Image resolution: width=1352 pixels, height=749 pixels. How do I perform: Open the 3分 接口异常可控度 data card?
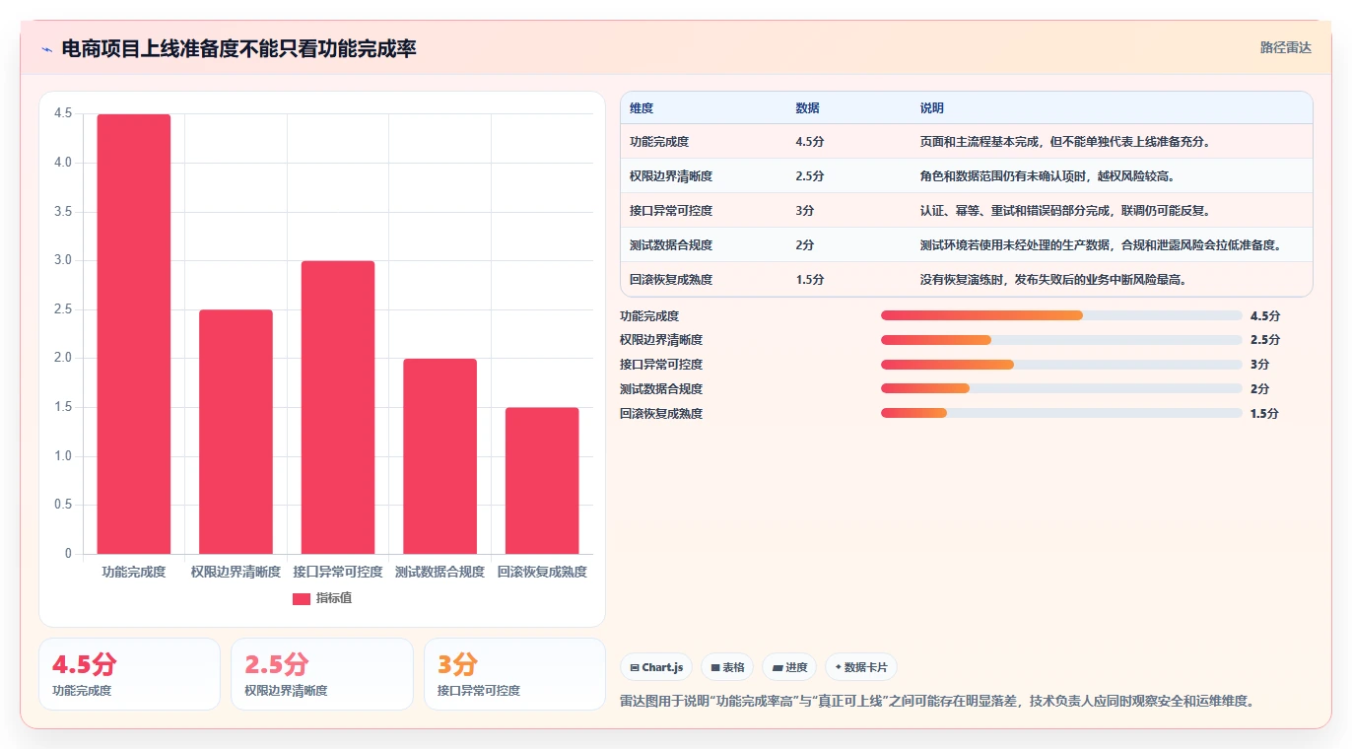tap(514, 674)
